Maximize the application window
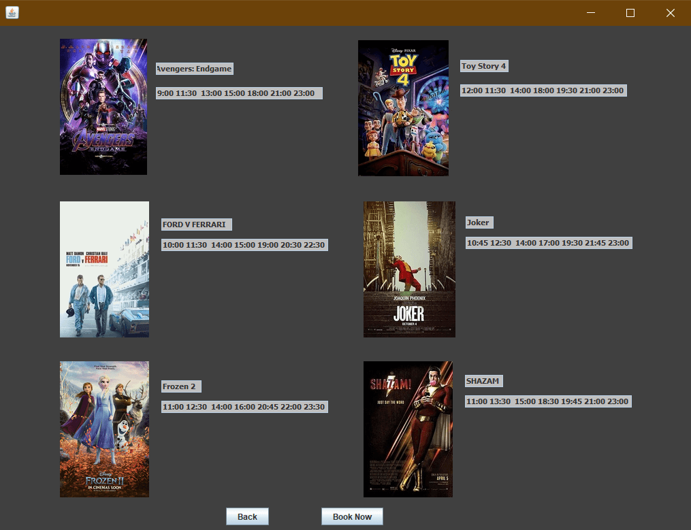The image size is (691, 530). coord(630,13)
